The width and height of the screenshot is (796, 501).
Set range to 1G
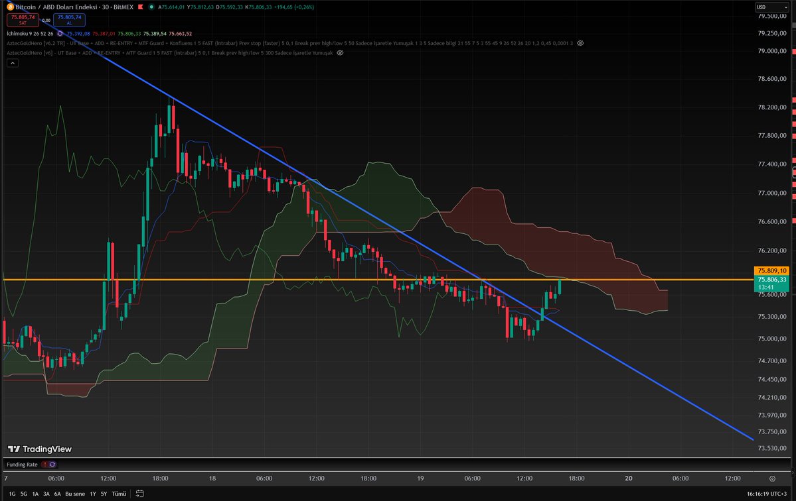(12, 494)
